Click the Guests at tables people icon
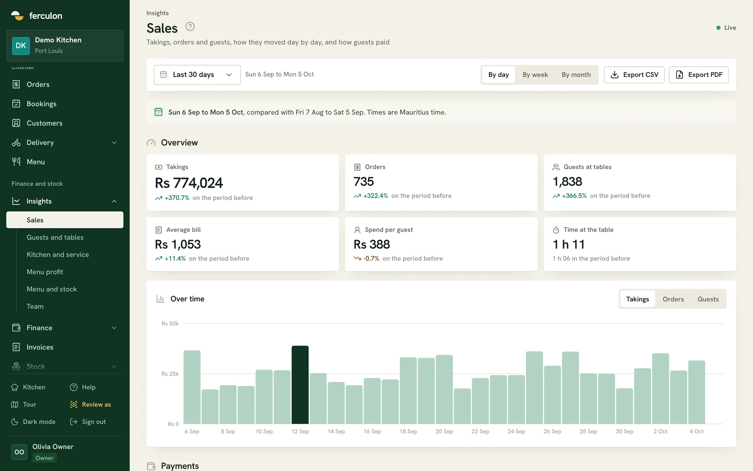 556,167
